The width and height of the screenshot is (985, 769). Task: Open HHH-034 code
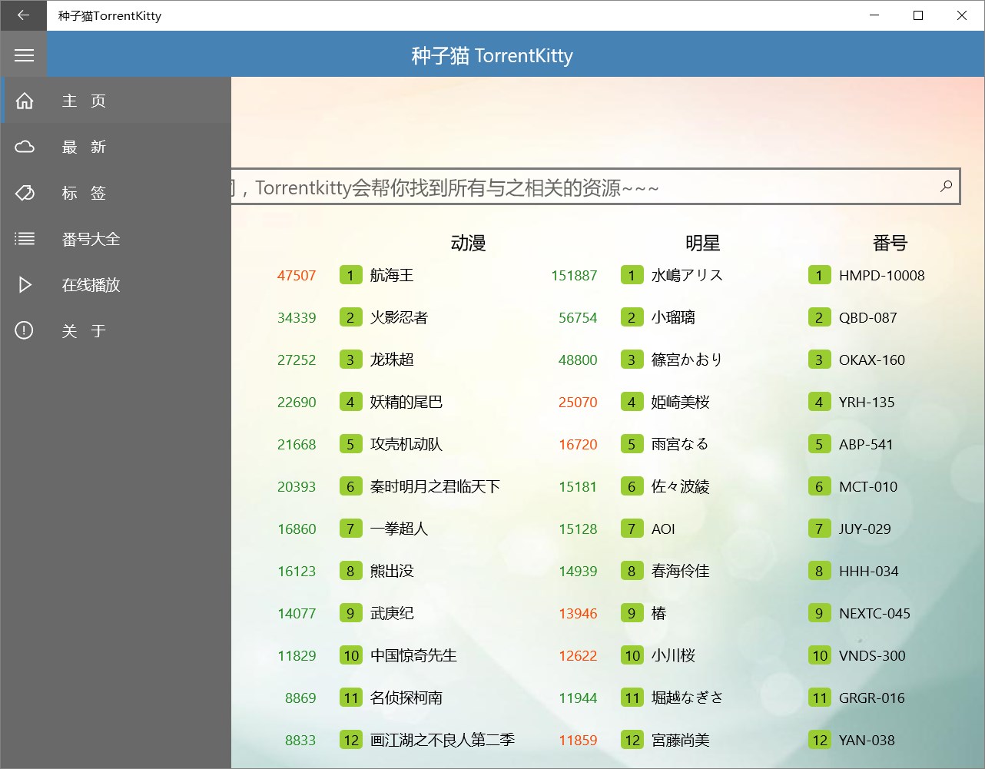point(869,572)
